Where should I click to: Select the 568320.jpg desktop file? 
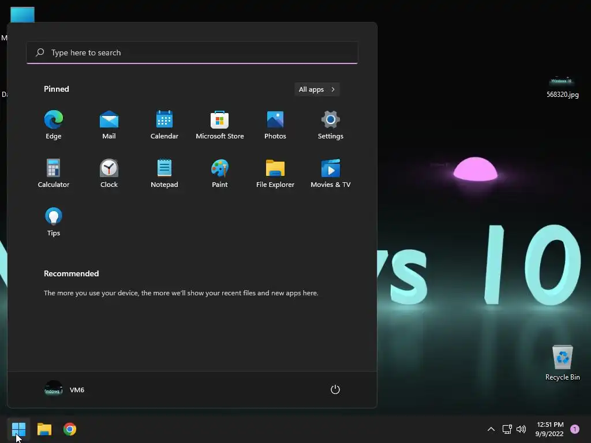tap(562, 87)
